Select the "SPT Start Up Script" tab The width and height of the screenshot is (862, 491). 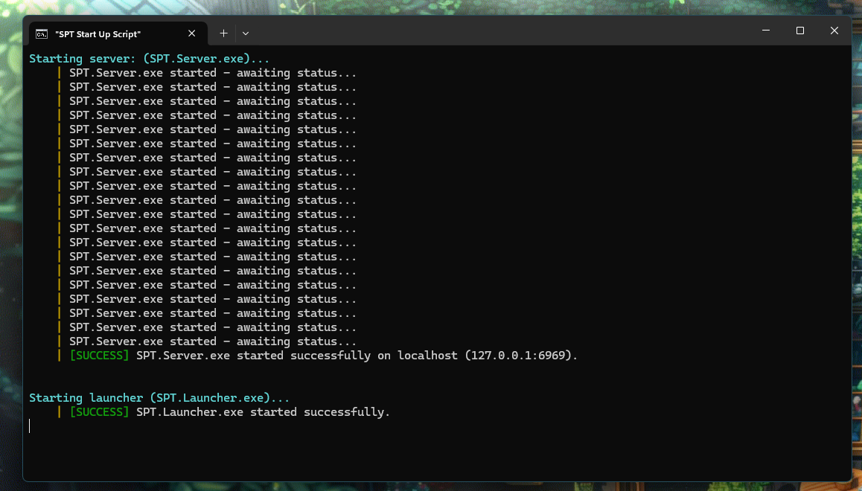(x=118, y=33)
